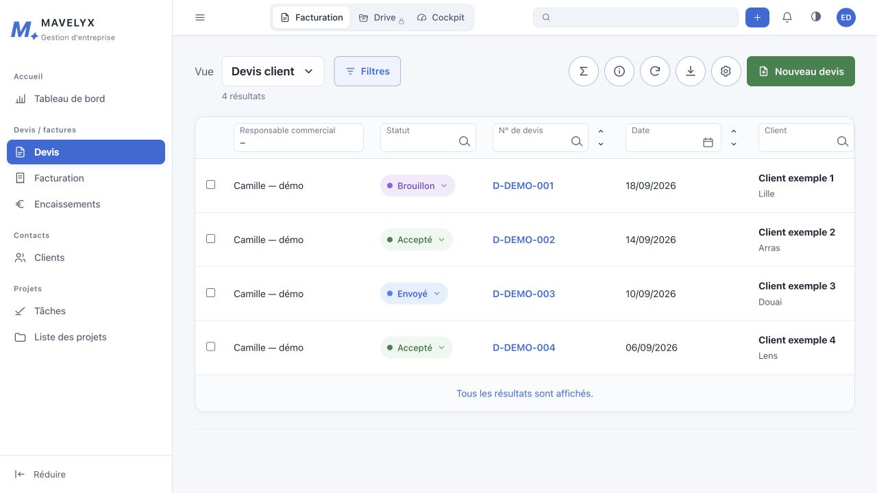
Task: Open Tableau de bord in sidebar
Action: point(86,99)
